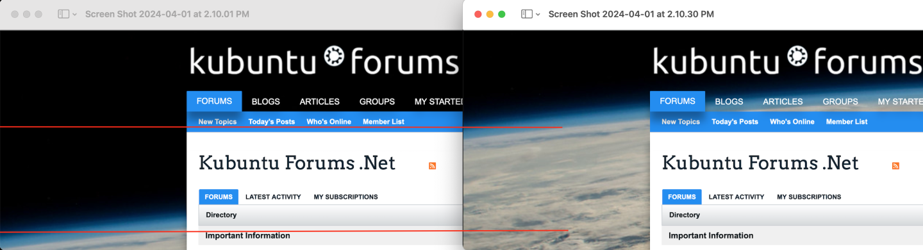The image size is (923, 250).
Task: Click title Screen Shot 2024-04-01 at 2.10.01 PM
Action: point(167,14)
